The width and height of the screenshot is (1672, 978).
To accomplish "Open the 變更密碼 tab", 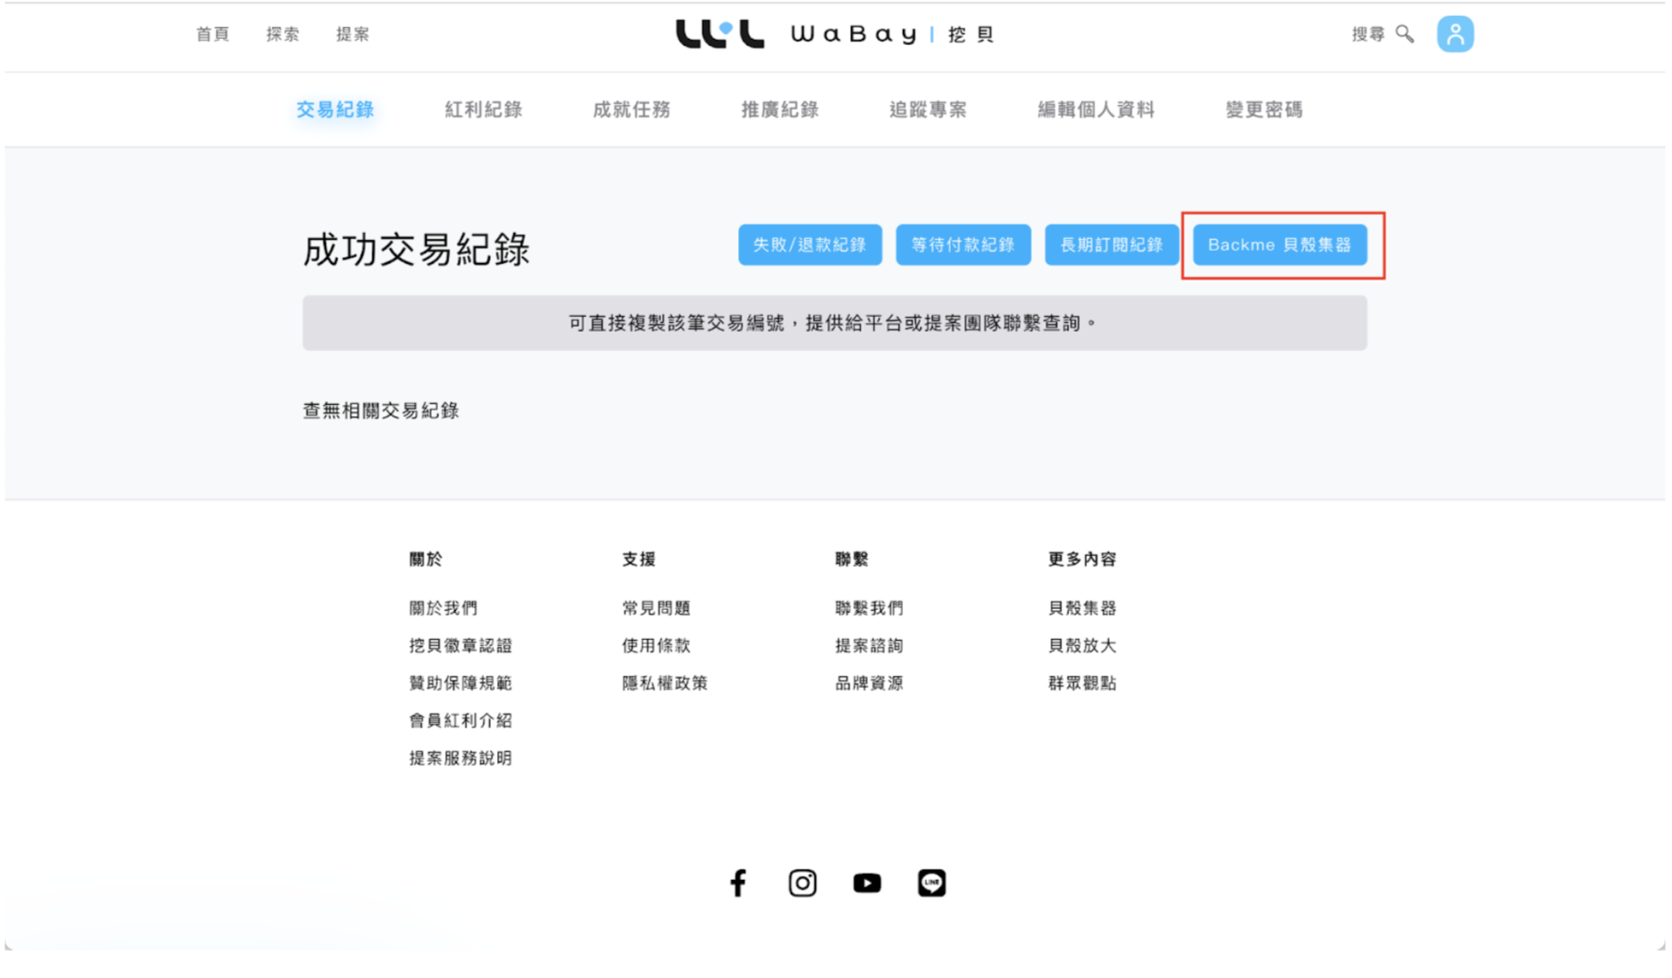I will [1263, 109].
